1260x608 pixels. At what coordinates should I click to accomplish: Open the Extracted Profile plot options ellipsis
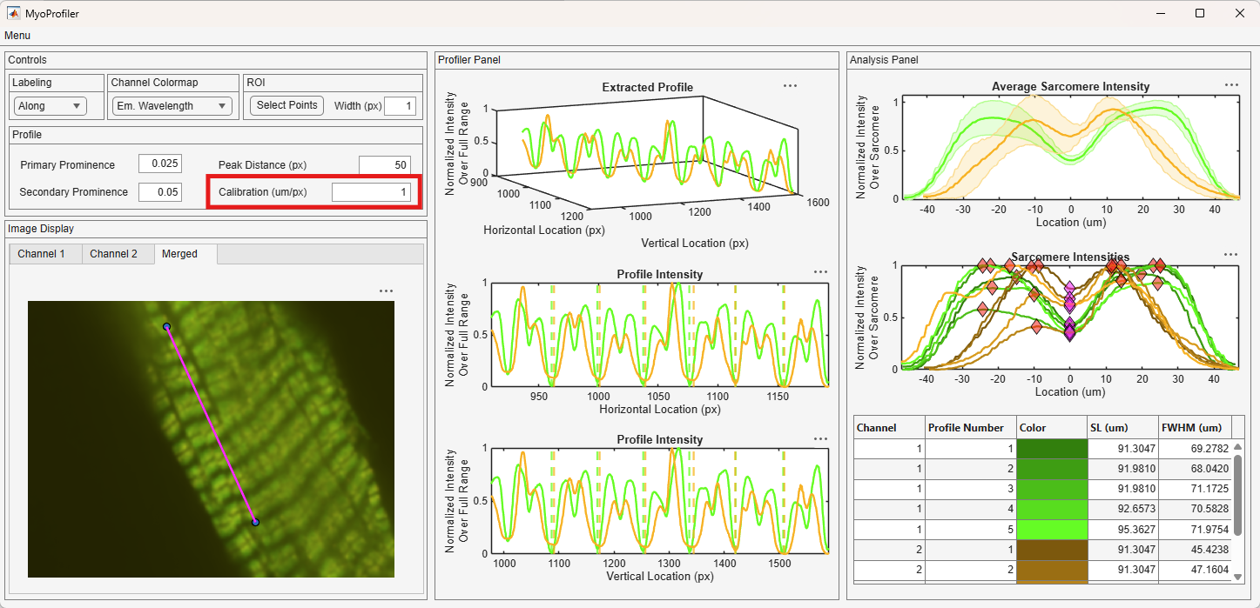[790, 86]
